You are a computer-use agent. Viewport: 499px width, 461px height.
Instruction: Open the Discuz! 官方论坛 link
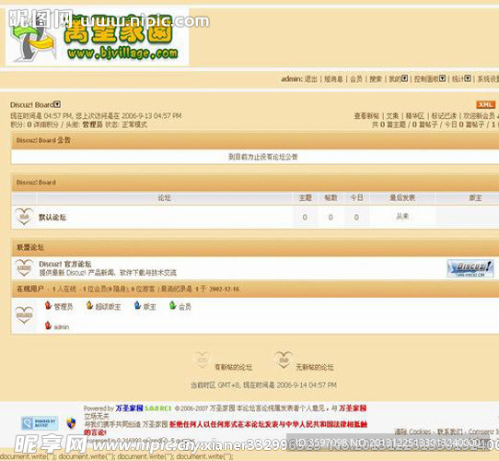(x=65, y=264)
